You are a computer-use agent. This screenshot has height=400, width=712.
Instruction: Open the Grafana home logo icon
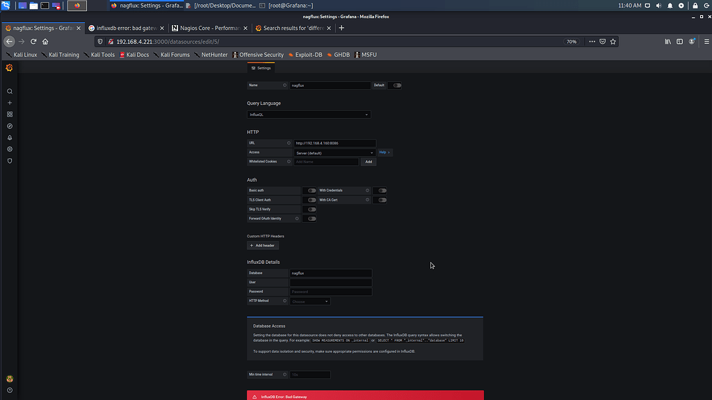click(9, 68)
